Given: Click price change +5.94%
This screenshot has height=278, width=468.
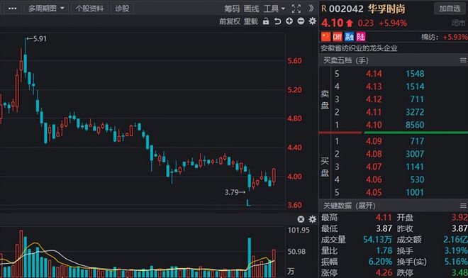Looking at the screenshot, I should pos(393,23).
